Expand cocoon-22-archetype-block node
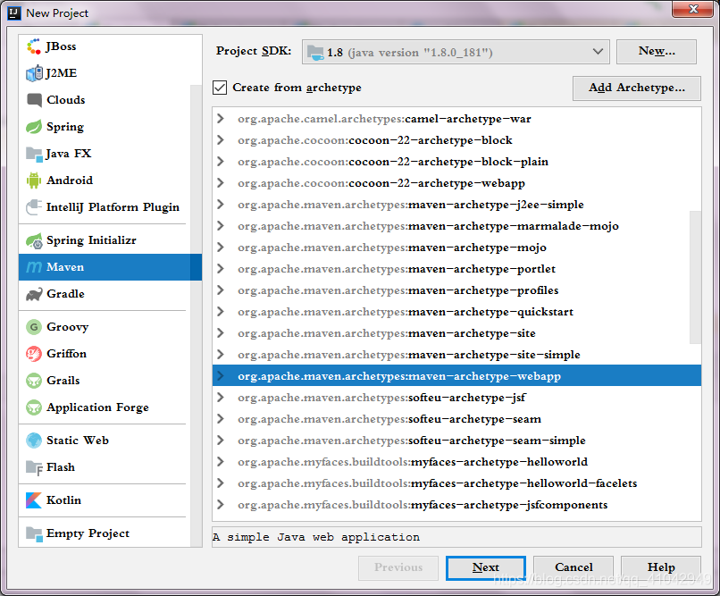Viewport: 720px width, 596px height. click(x=221, y=140)
